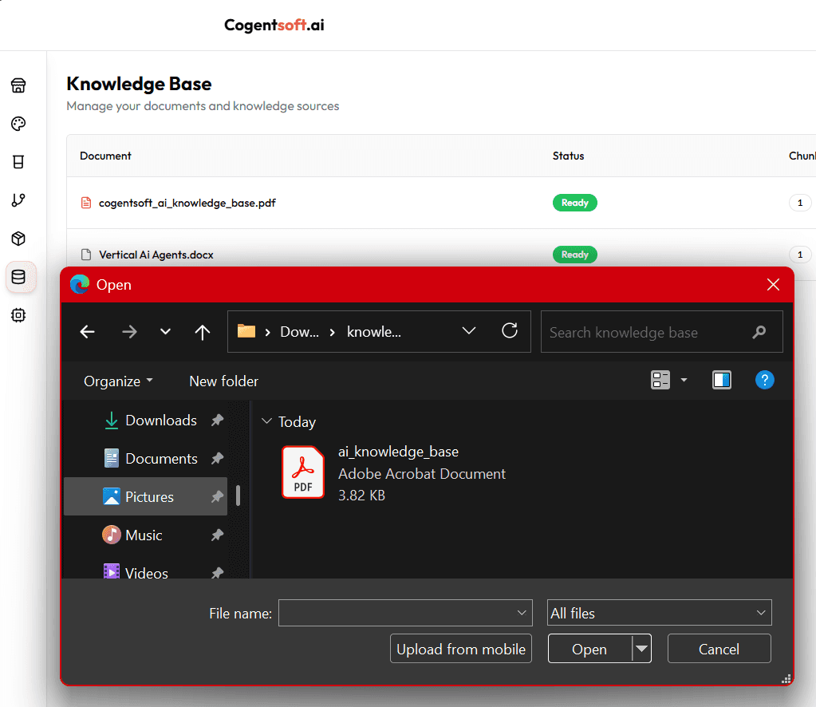Open the palette appearance icon in sidebar
Viewport: 816px width, 707px height.
(18, 124)
